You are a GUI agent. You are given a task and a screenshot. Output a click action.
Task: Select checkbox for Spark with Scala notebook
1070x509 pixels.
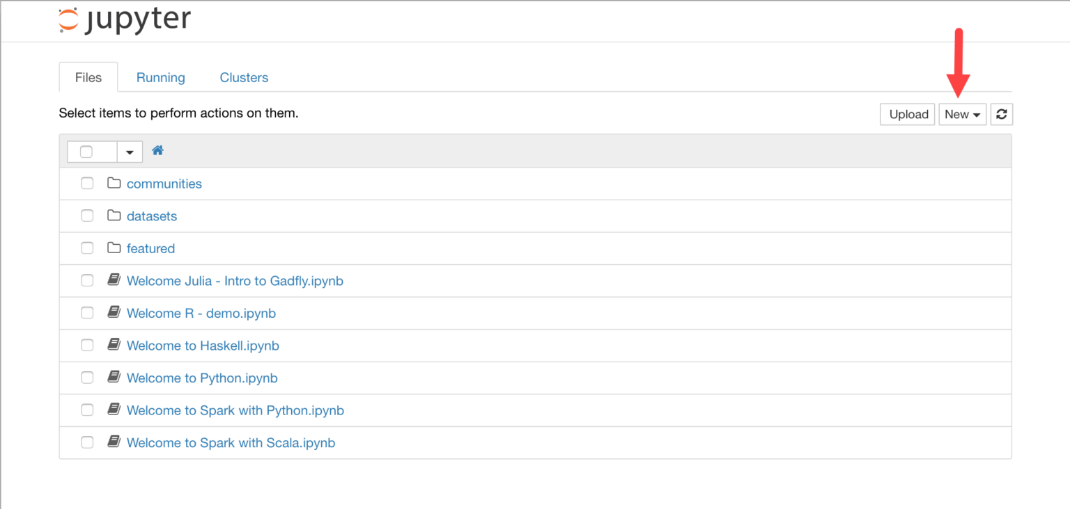[x=87, y=442]
